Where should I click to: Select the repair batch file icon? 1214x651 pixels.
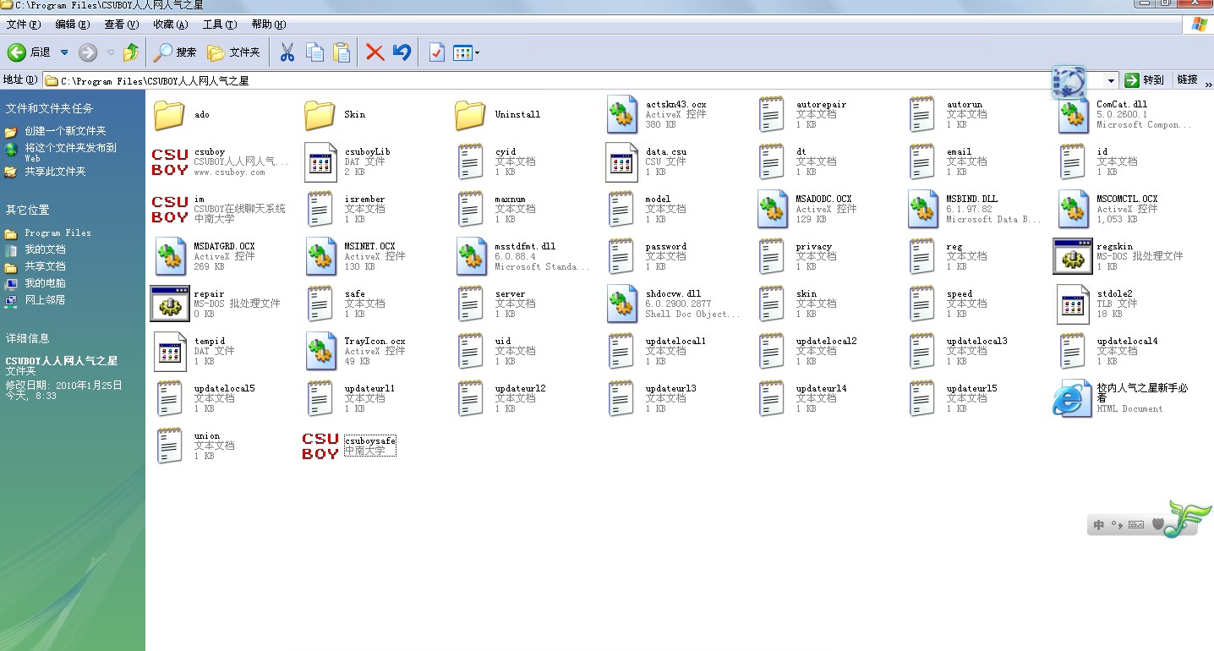point(170,304)
